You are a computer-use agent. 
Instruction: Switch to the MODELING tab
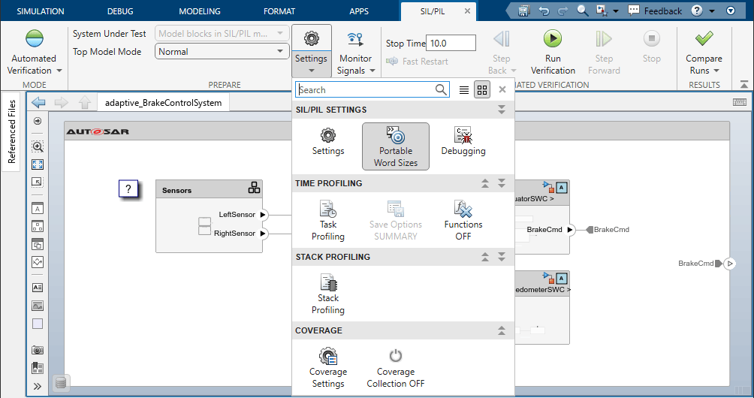pyautogui.click(x=200, y=11)
